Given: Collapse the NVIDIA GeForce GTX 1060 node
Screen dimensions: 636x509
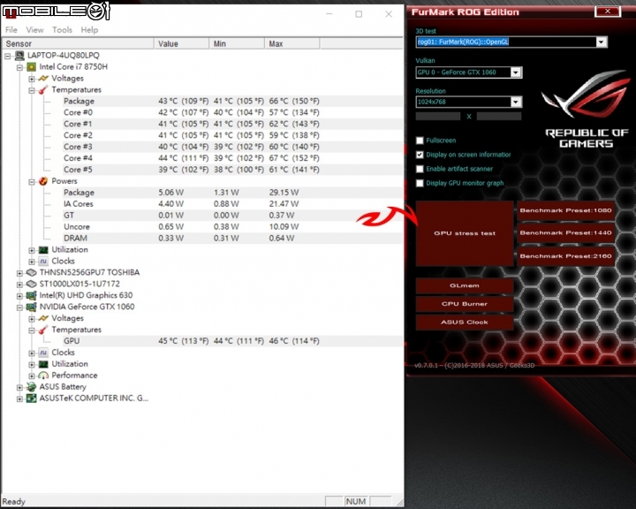Looking at the screenshot, I should tap(19, 308).
